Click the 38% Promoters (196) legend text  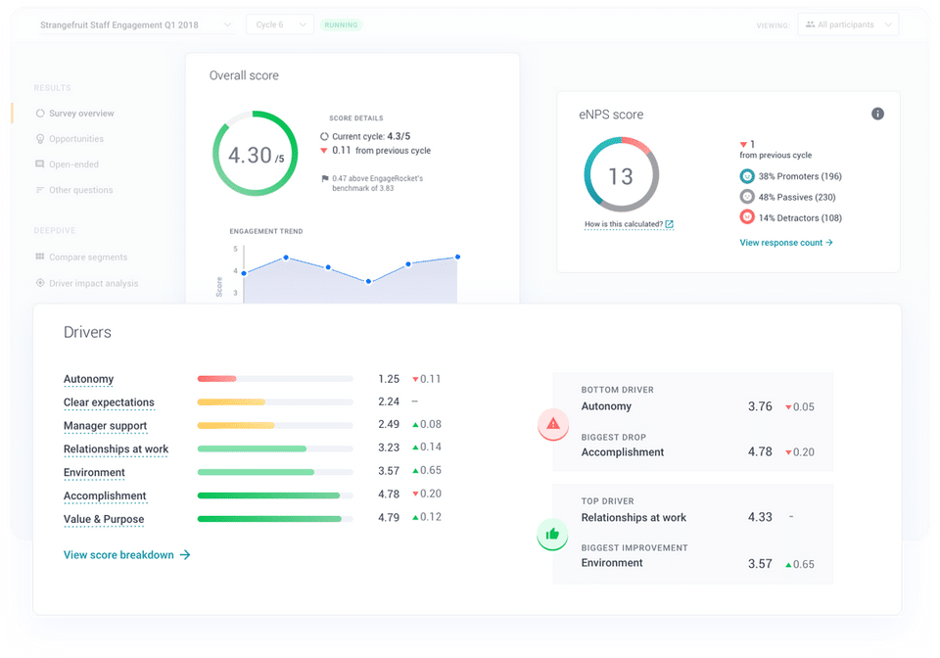tap(800, 176)
